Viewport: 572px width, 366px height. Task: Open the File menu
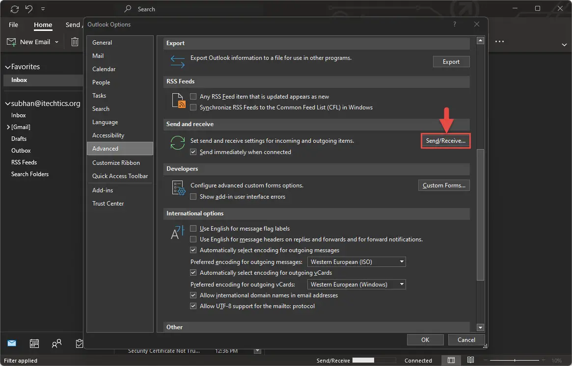(x=13, y=25)
